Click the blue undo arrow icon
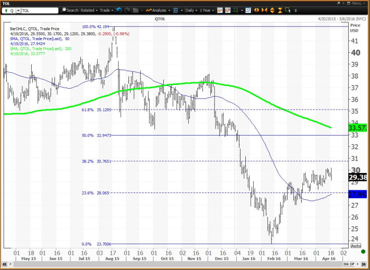This screenshot has height=270, width=370. click(119, 10)
